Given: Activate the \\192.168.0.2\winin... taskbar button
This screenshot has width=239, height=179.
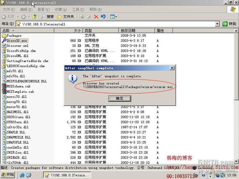Looking at the screenshot, I should pos(67,175).
